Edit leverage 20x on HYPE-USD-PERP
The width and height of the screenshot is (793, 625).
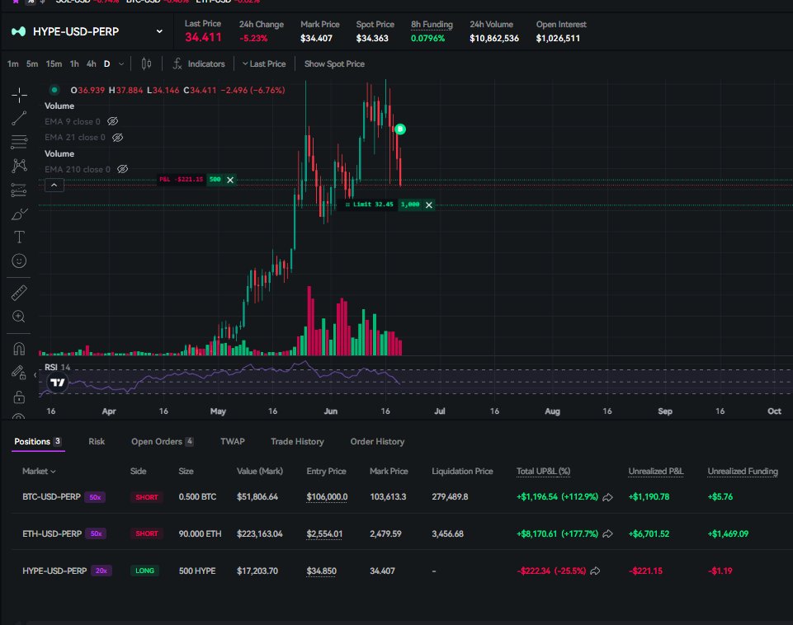pyautogui.click(x=101, y=571)
